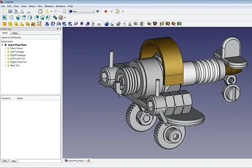Expand the Left Front Tire item
The height and width of the screenshot is (168, 252).
[x=5, y=59]
